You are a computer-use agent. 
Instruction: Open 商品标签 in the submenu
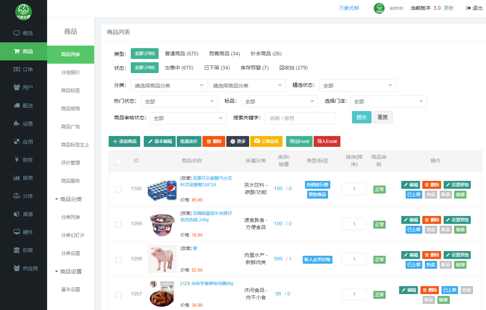coord(70,90)
